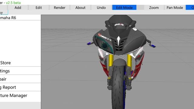The height and width of the screenshot is (109, 194).
Task: Select the Yamaha R6 list entry
Action: (20, 18)
